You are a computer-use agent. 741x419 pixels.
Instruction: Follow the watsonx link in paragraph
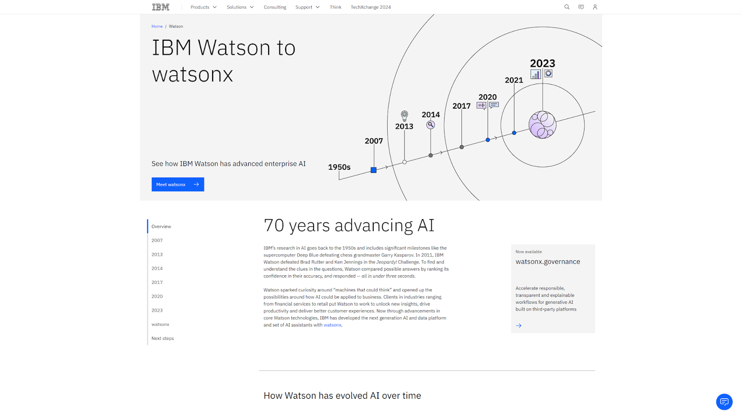coord(332,325)
